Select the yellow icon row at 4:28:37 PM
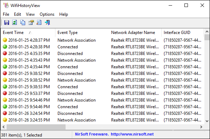210x139 pixels. point(5,40)
